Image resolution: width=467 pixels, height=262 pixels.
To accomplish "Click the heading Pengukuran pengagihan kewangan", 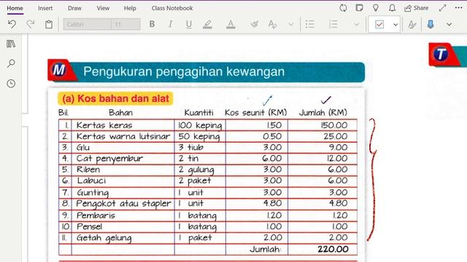I will tap(184, 71).
